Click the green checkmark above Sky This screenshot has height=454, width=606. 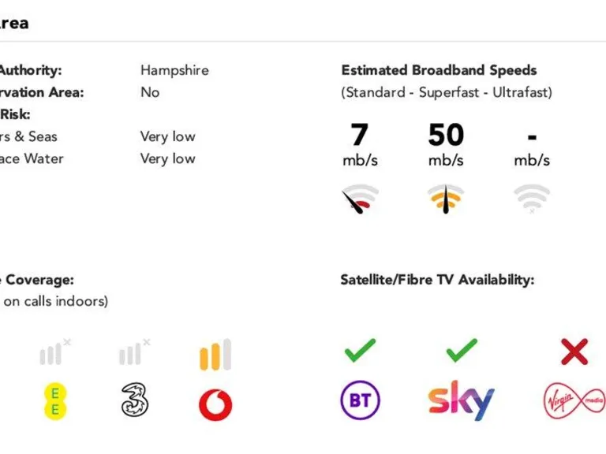pyautogui.click(x=462, y=351)
